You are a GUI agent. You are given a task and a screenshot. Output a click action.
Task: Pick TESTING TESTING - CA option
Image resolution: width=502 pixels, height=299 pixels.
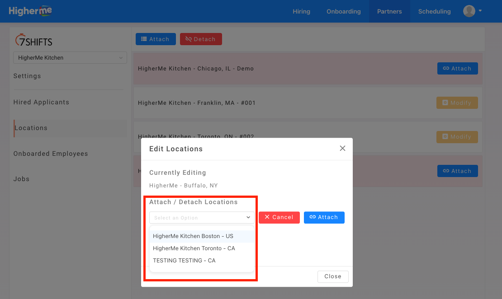coord(184,261)
